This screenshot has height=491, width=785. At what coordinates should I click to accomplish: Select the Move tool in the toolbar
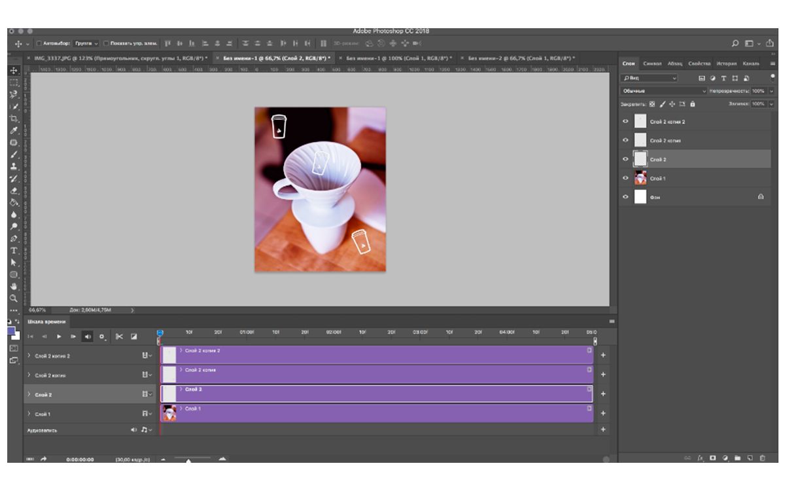pyautogui.click(x=14, y=71)
